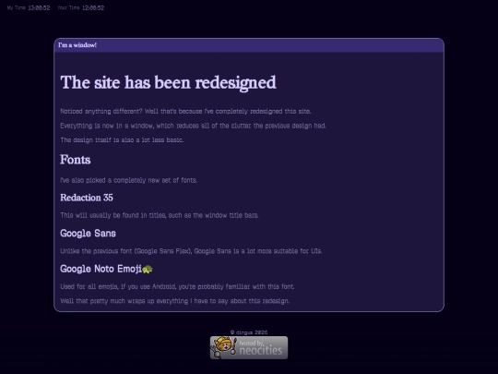Screen dimensions: 498x374
Task: Click the 'Used for all emojis' sentence
Action: (177, 286)
